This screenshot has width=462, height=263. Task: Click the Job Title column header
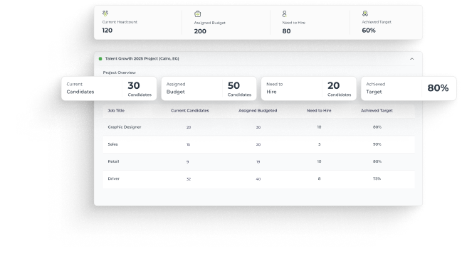click(116, 111)
